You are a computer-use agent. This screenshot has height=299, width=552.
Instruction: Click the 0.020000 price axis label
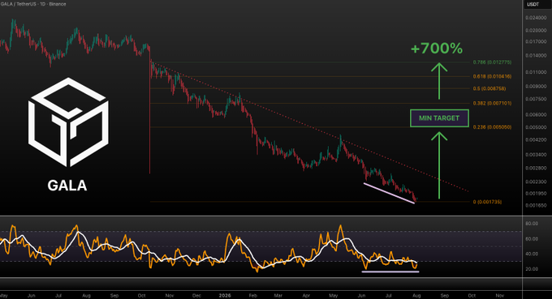point(536,31)
